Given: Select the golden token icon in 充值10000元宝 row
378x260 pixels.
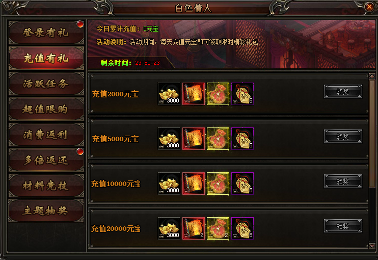Looking at the screenshot, I should coord(242,184).
